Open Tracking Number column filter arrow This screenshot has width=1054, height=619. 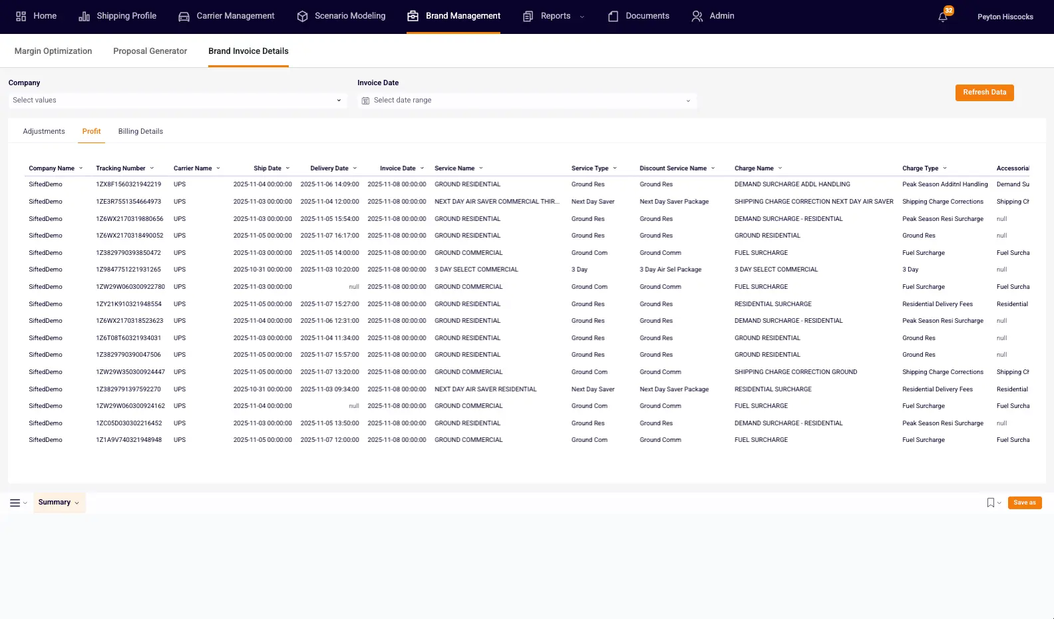pos(152,168)
